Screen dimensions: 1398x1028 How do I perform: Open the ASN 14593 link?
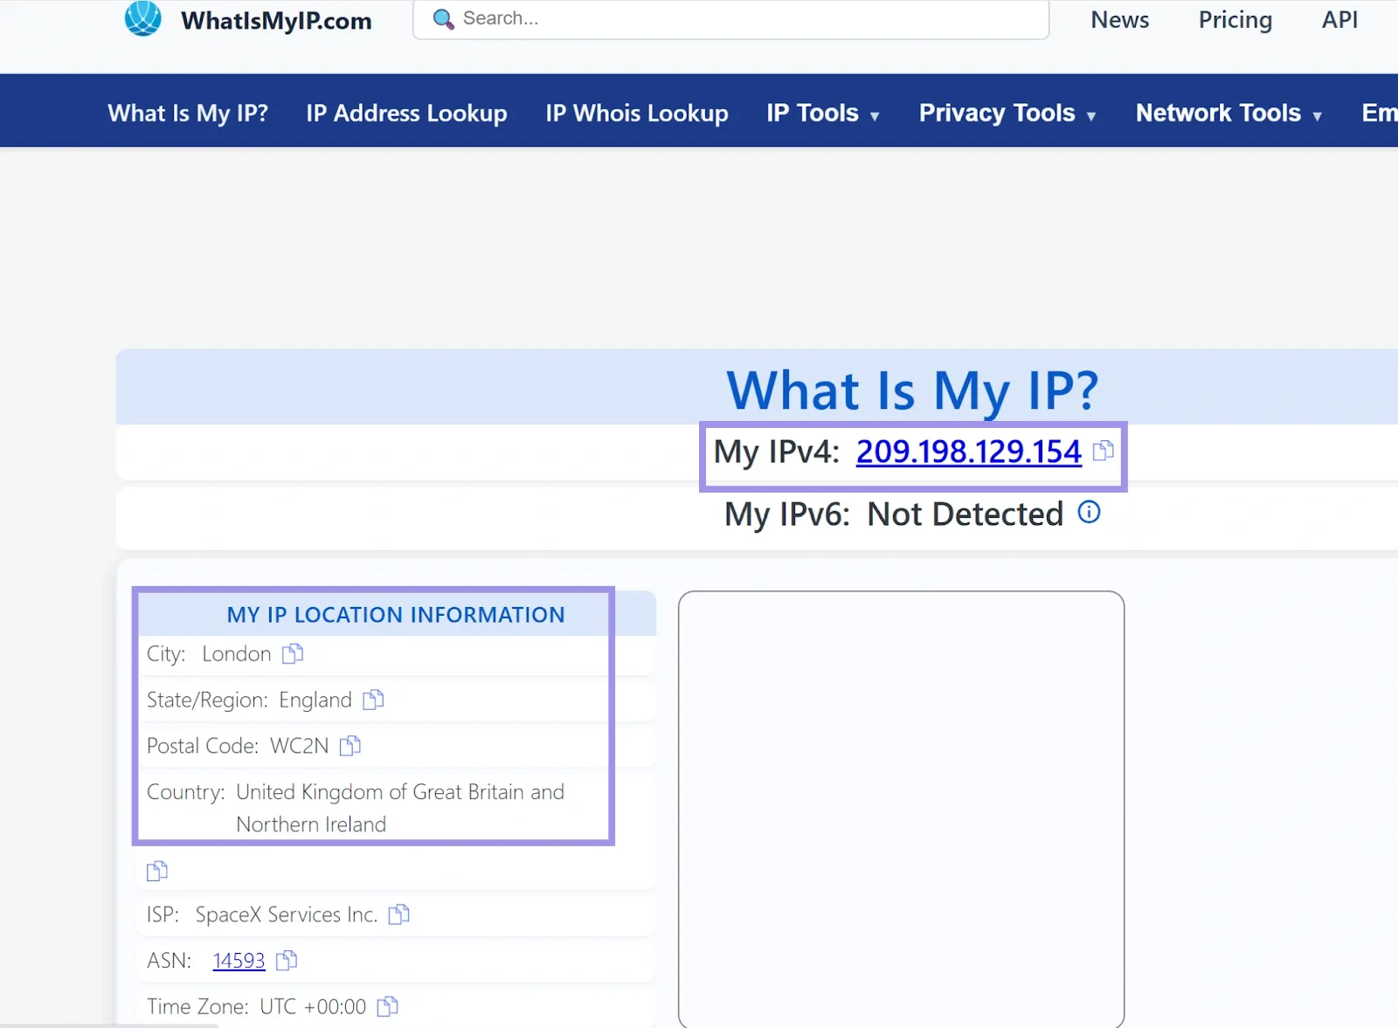click(238, 960)
